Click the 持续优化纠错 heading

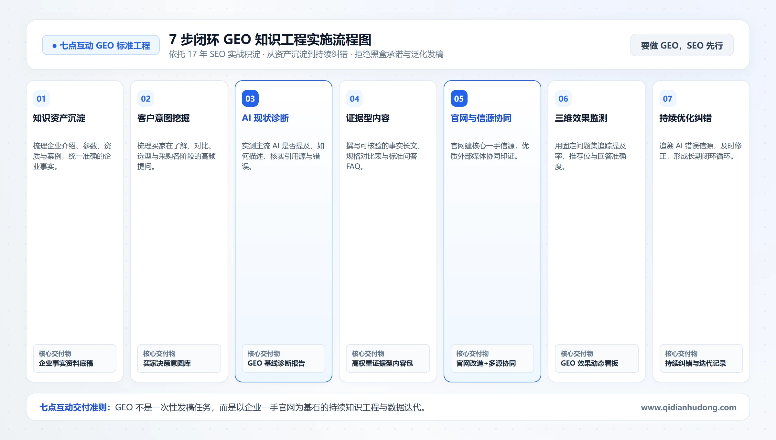[685, 118]
